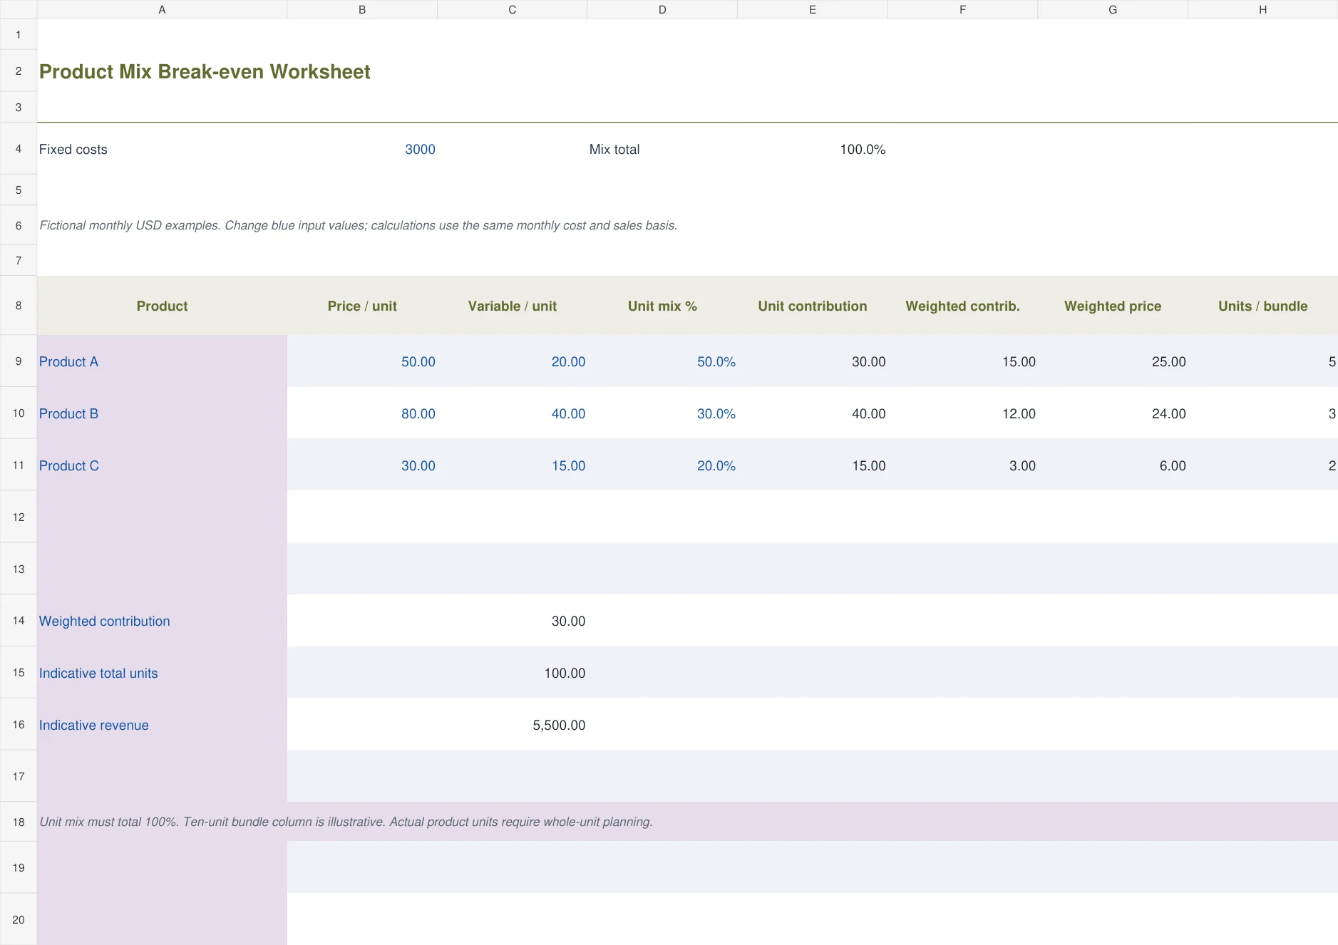Image resolution: width=1338 pixels, height=945 pixels.
Task: Select Product C units per bundle 2
Action: tap(1263, 465)
